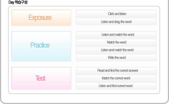Start the Write the word activity
The height and width of the screenshot is (104, 169).
(x=116, y=58)
